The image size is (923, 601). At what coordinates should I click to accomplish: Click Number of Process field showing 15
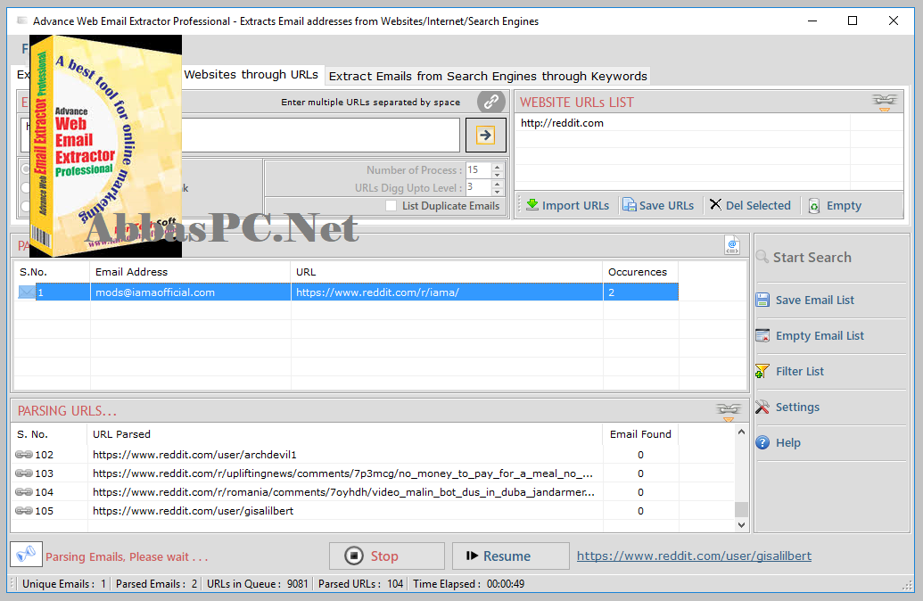click(x=479, y=170)
